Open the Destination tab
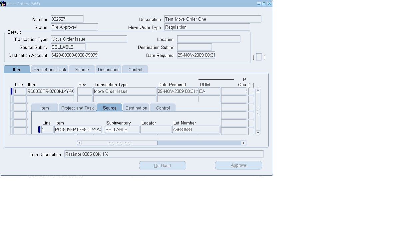400x225 pixels. 108,69
